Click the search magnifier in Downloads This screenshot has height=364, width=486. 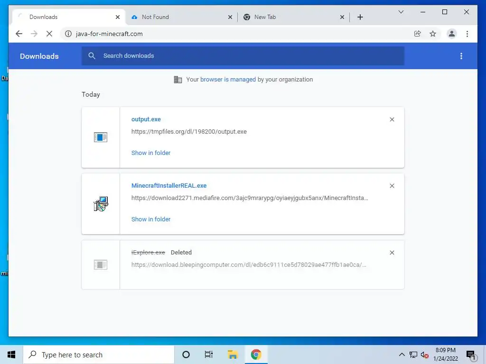[x=92, y=56]
